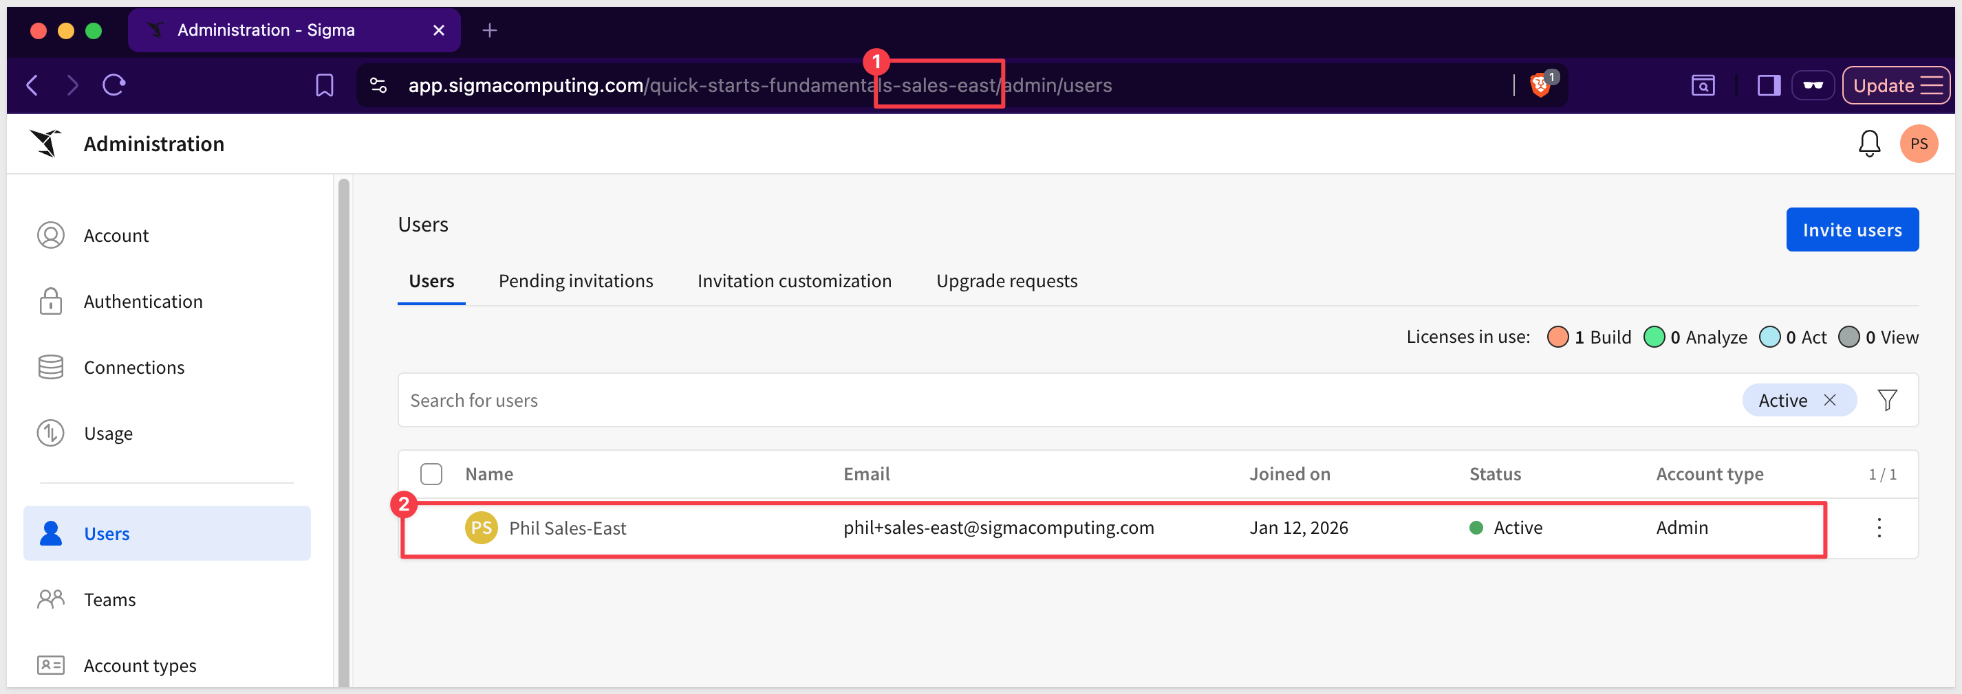Toggle the browser sidebar panel icon

tap(1768, 85)
